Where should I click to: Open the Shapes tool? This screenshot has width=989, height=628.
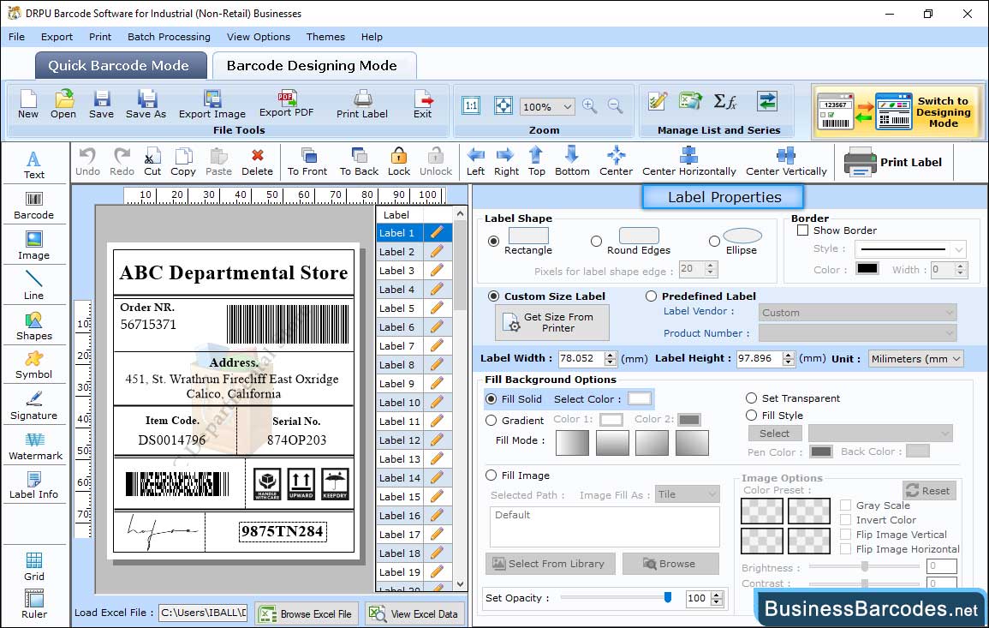pos(34,326)
